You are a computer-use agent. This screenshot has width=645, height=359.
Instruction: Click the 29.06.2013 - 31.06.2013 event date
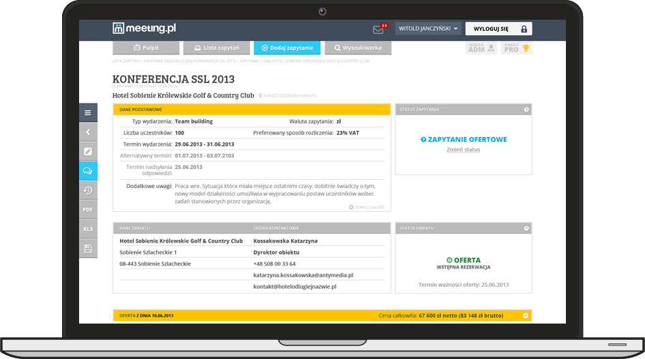click(205, 144)
